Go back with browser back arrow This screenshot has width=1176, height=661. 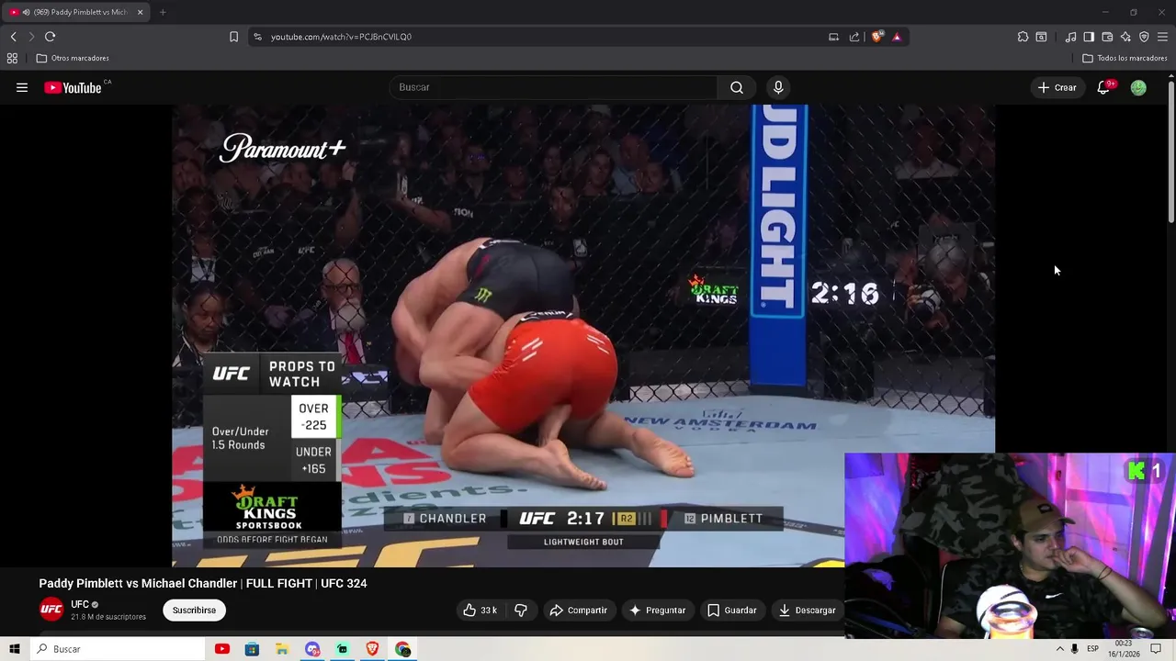pyautogui.click(x=13, y=37)
